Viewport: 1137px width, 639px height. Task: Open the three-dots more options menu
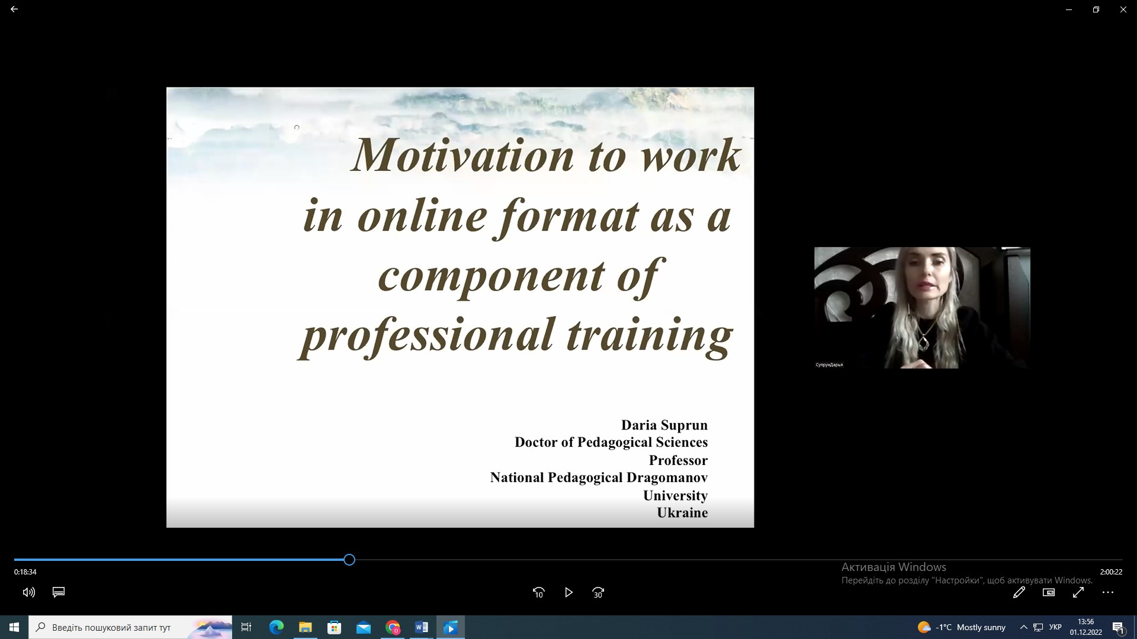click(x=1108, y=592)
